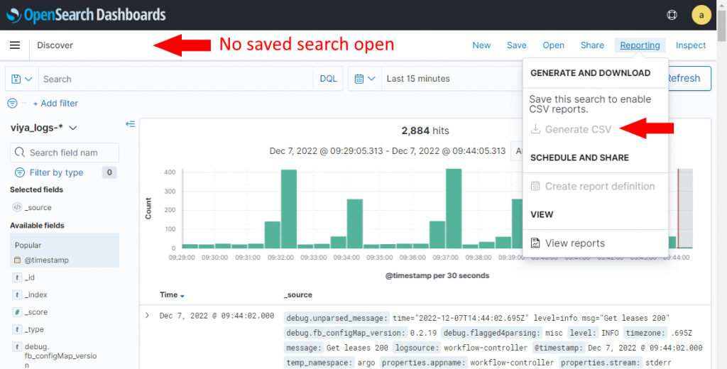This screenshot has width=727, height=369.
Task: Click Inspect in the top menu
Action: pos(690,45)
